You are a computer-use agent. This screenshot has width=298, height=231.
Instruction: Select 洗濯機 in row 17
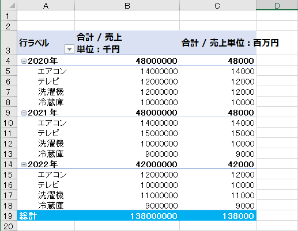pyautogui.click(x=51, y=195)
